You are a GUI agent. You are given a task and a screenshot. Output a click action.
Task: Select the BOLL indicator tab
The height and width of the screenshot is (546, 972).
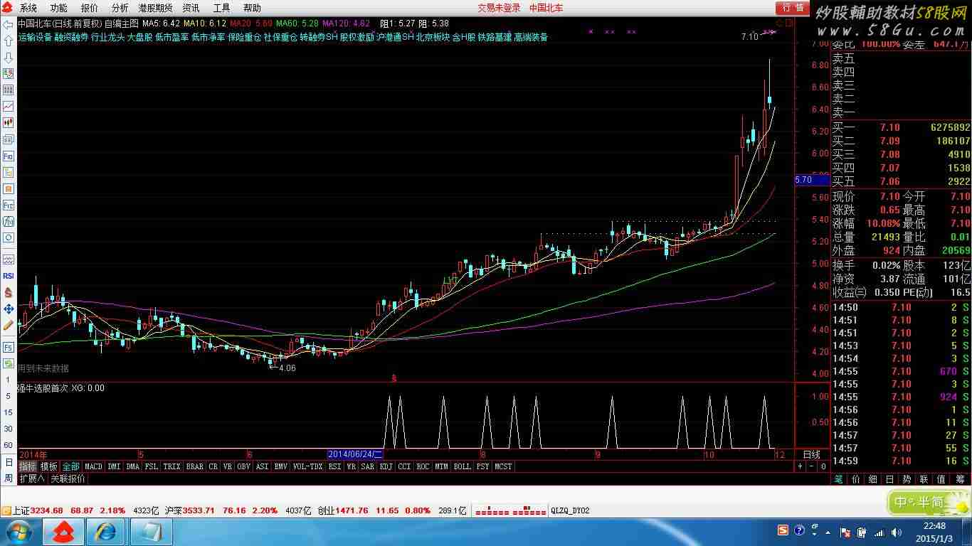click(x=462, y=466)
